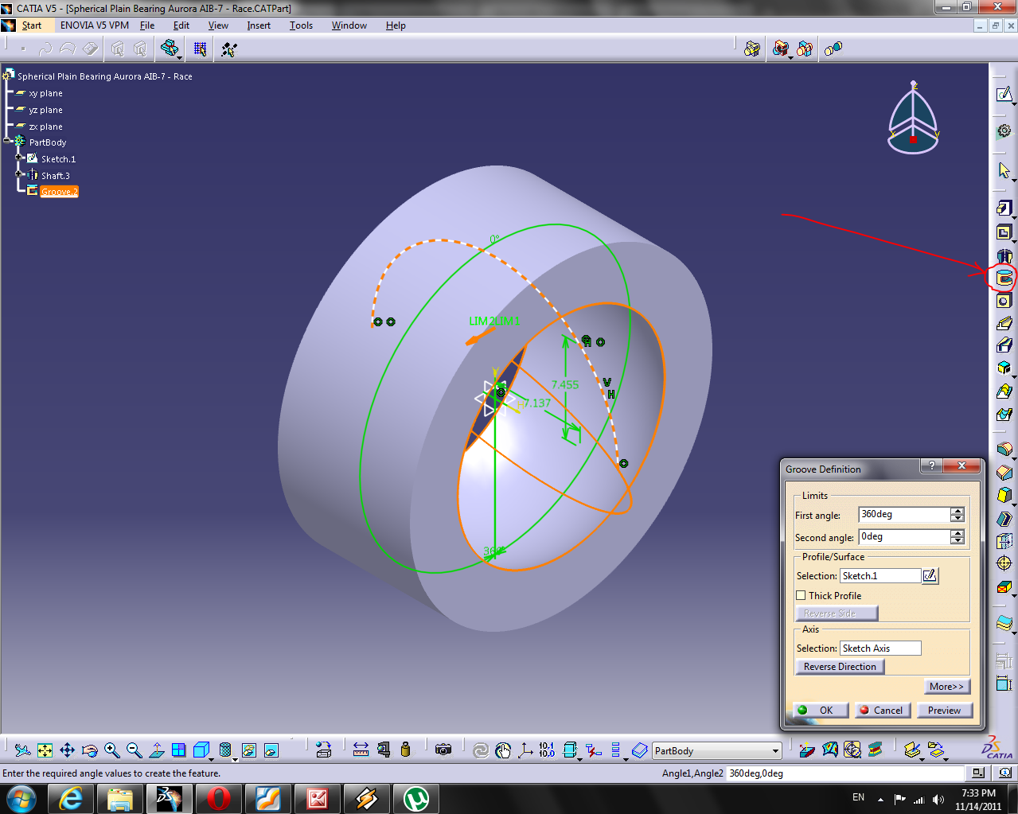Click the Shell tool icon
The height and width of the screenshot is (814, 1018).
tap(1004, 519)
